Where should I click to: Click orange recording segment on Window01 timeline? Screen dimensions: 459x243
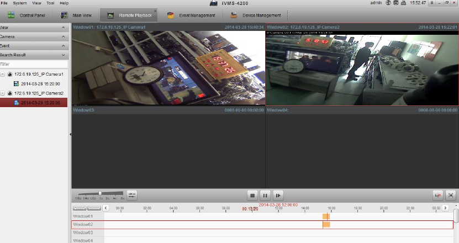[x=326, y=216]
